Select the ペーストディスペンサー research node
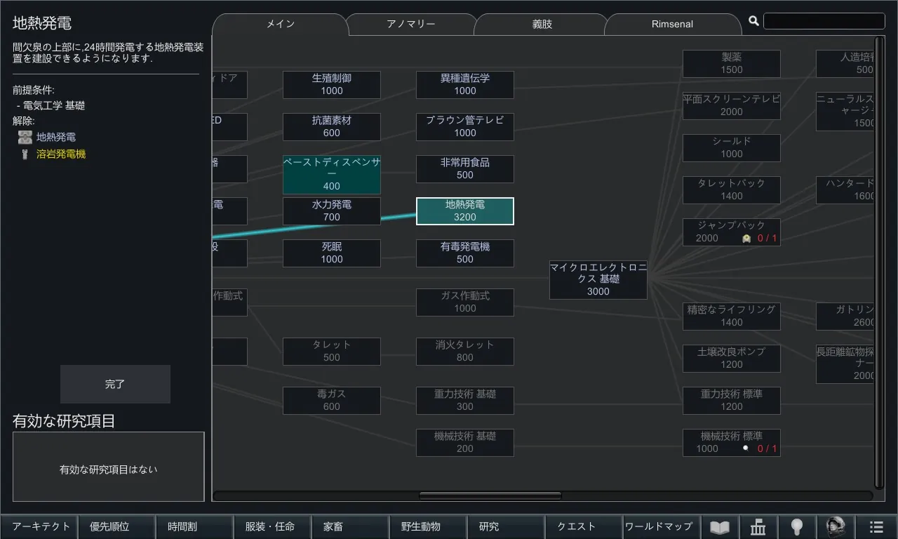 (x=331, y=174)
